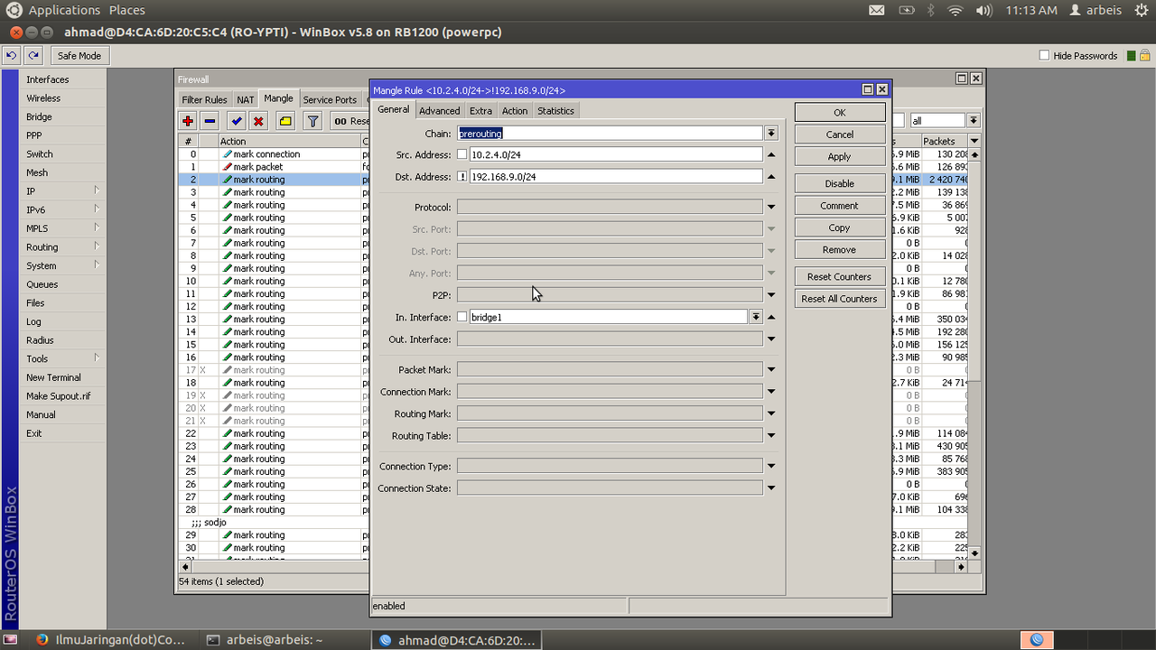Switch to the Extra tab
The width and height of the screenshot is (1156, 650).
click(x=481, y=111)
